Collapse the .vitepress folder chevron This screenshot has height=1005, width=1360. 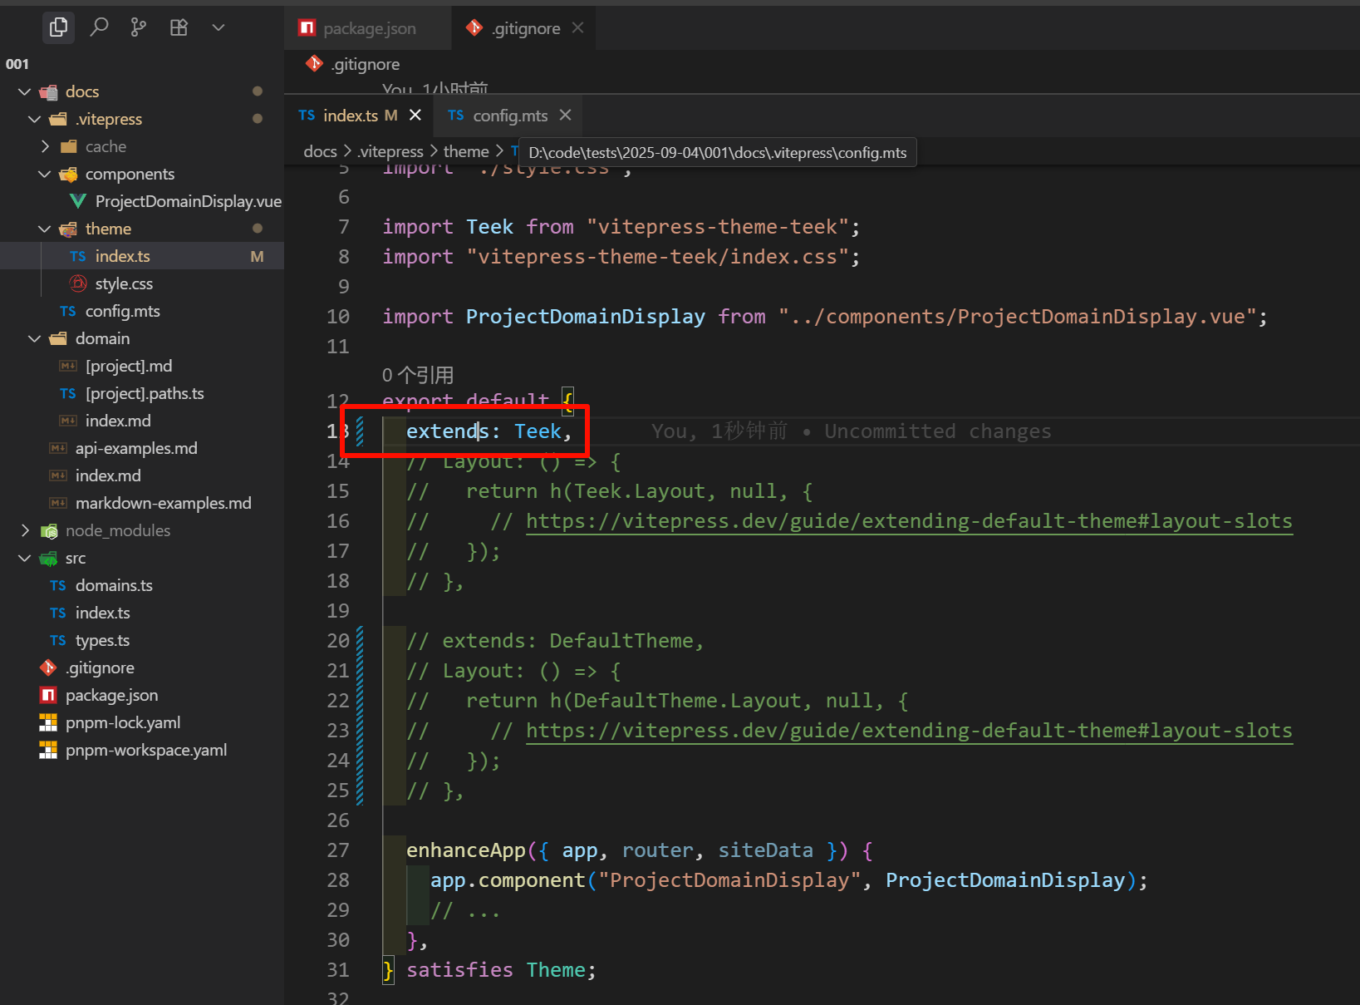[x=35, y=119]
